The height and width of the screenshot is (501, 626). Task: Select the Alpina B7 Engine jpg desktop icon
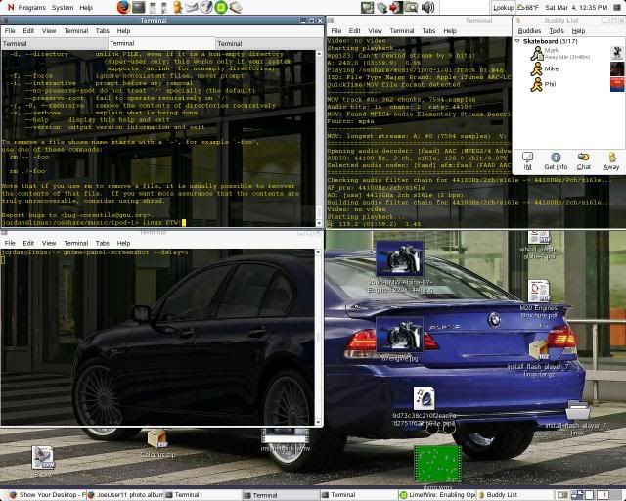(x=400, y=267)
